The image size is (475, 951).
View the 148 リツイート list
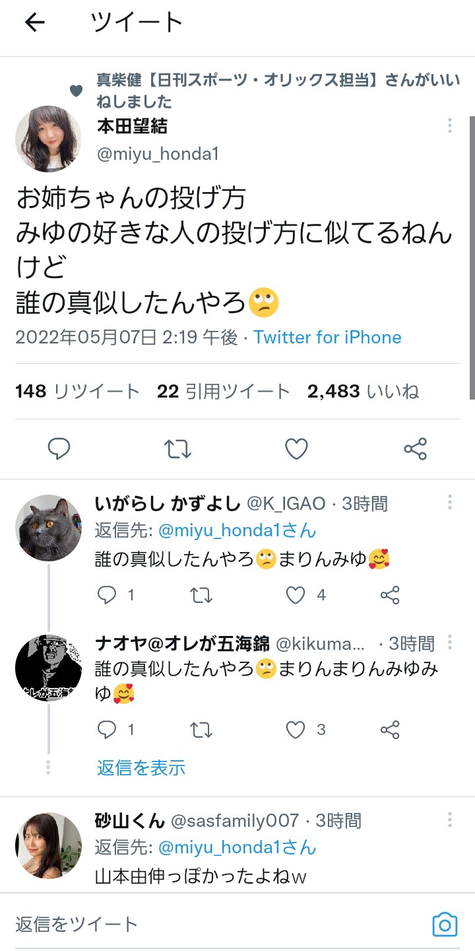click(x=77, y=392)
